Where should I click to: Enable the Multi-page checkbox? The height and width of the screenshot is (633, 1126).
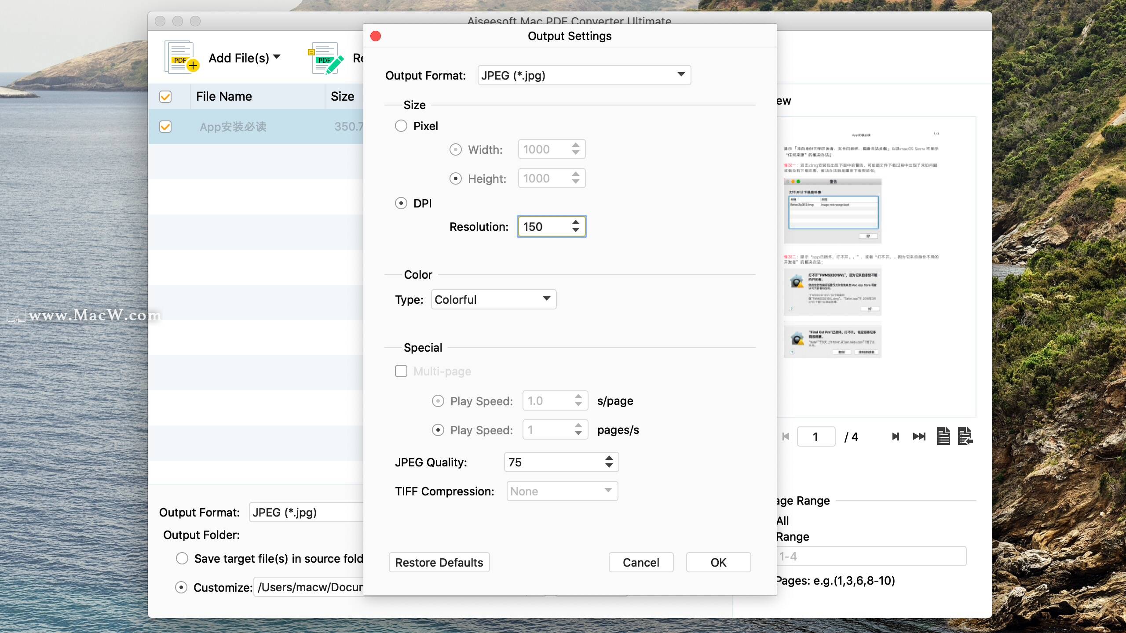(x=401, y=371)
